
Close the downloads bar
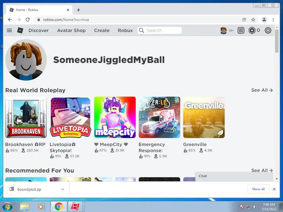coord(274,189)
